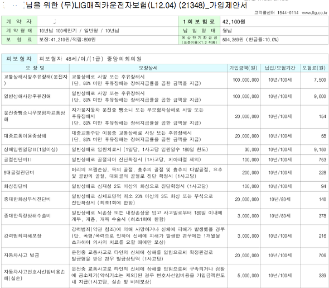
Task: Select the '보장:41,210원/적립:890원' text
Action: coord(67,40)
